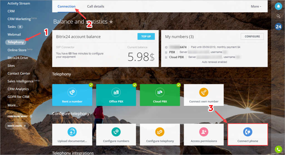Open GDPR for CRM in the sidebar
The width and height of the screenshot is (285, 155).
click(18, 97)
